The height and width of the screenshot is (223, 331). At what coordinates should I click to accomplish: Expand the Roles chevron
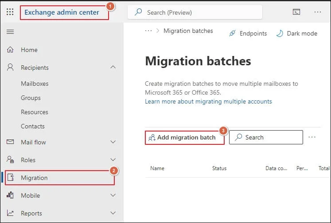tap(113, 159)
